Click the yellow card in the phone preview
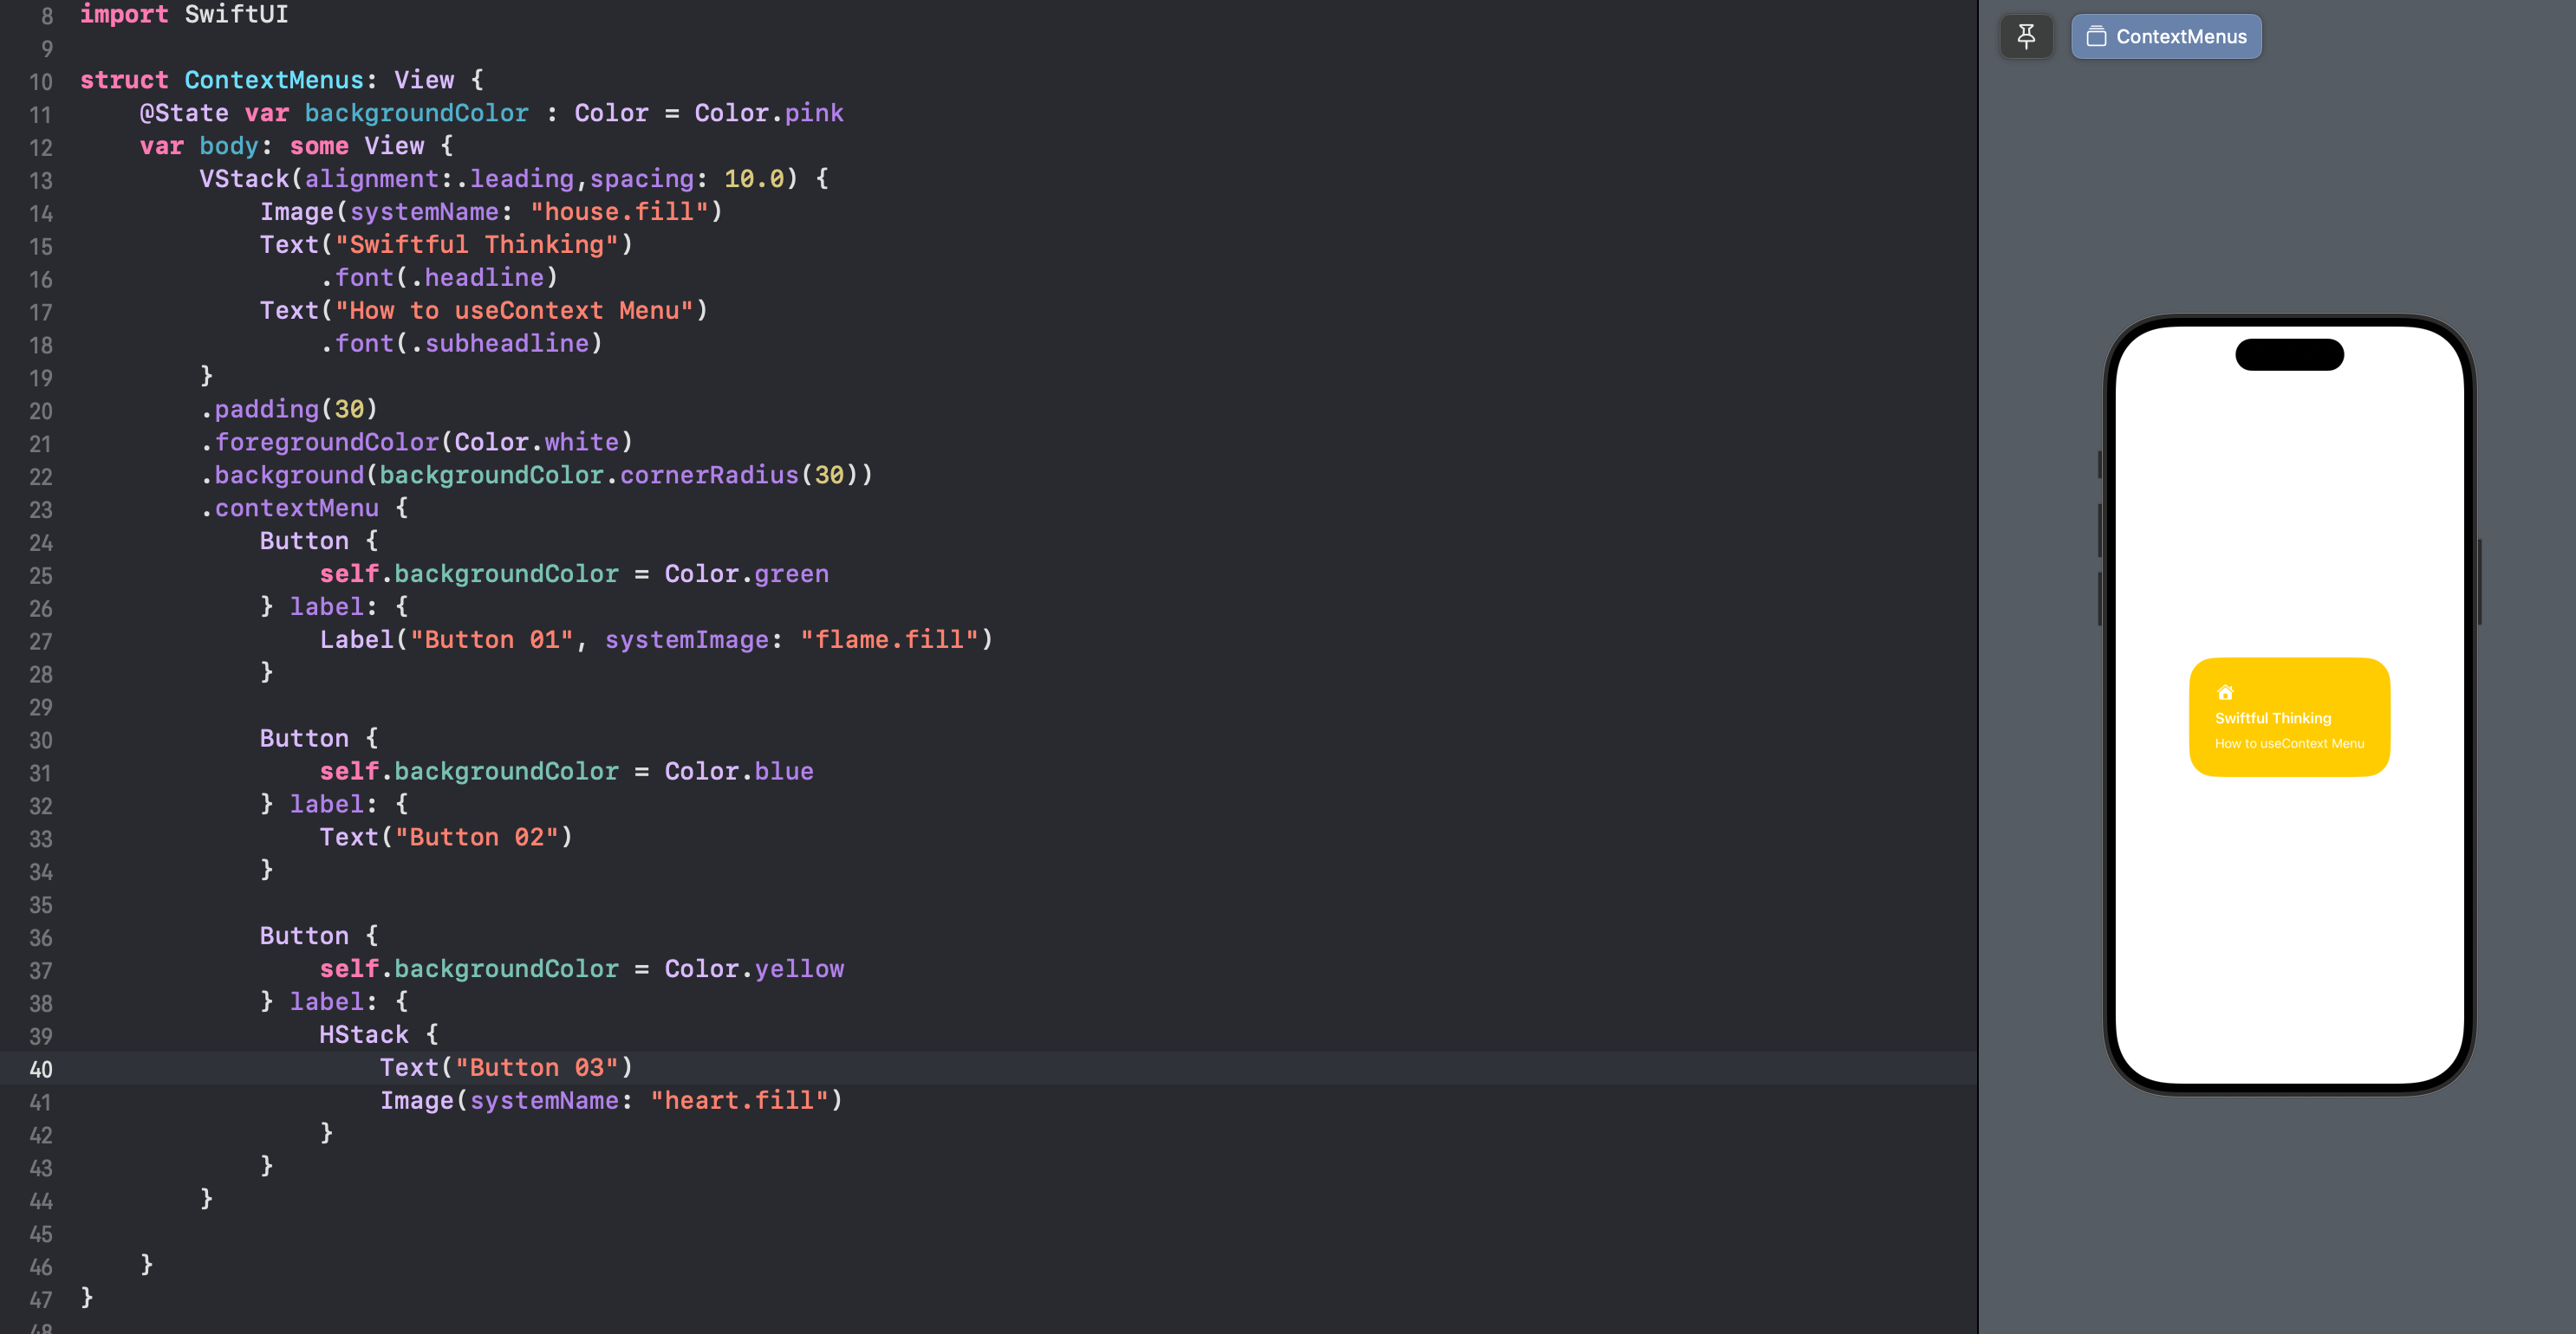Screen dimensions: 2576x1334 click(2289, 716)
